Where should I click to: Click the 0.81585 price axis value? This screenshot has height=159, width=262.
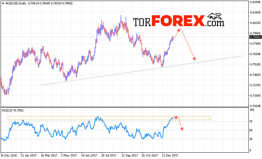[x=255, y=13]
